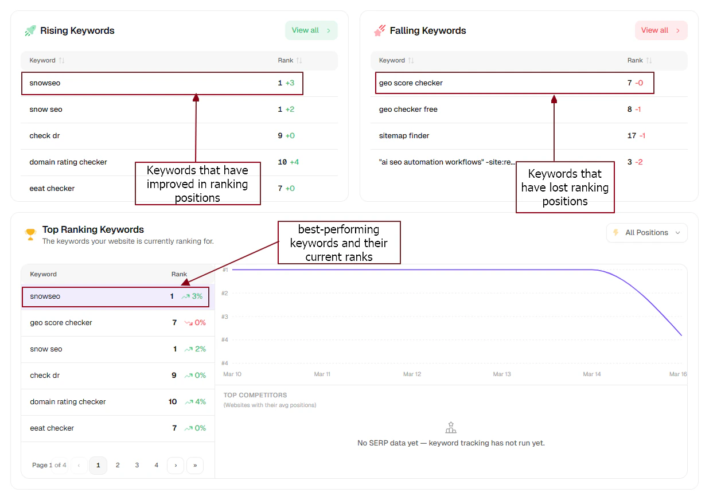Toggle Rank sort order in Rising Keywords table
Image resolution: width=717 pixels, height=504 pixels.
tap(298, 60)
